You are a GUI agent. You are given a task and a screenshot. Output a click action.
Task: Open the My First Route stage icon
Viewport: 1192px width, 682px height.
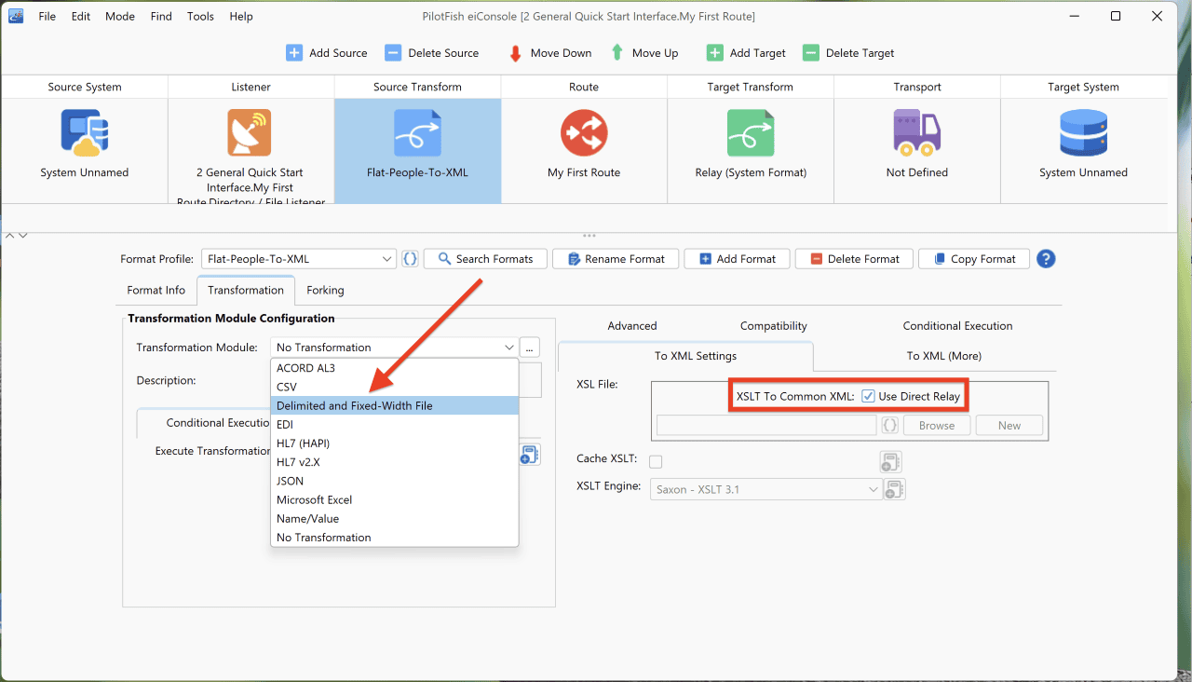(584, 132)
